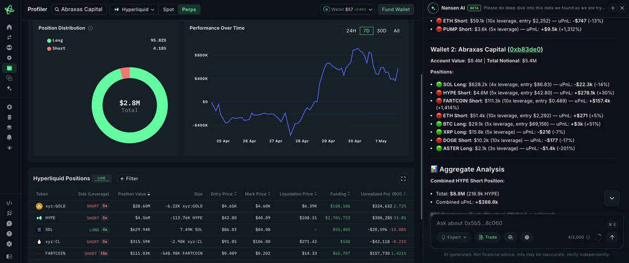Switch to Spot mode
Viewport: 629px width, 263px height.
tap(168, 9)
